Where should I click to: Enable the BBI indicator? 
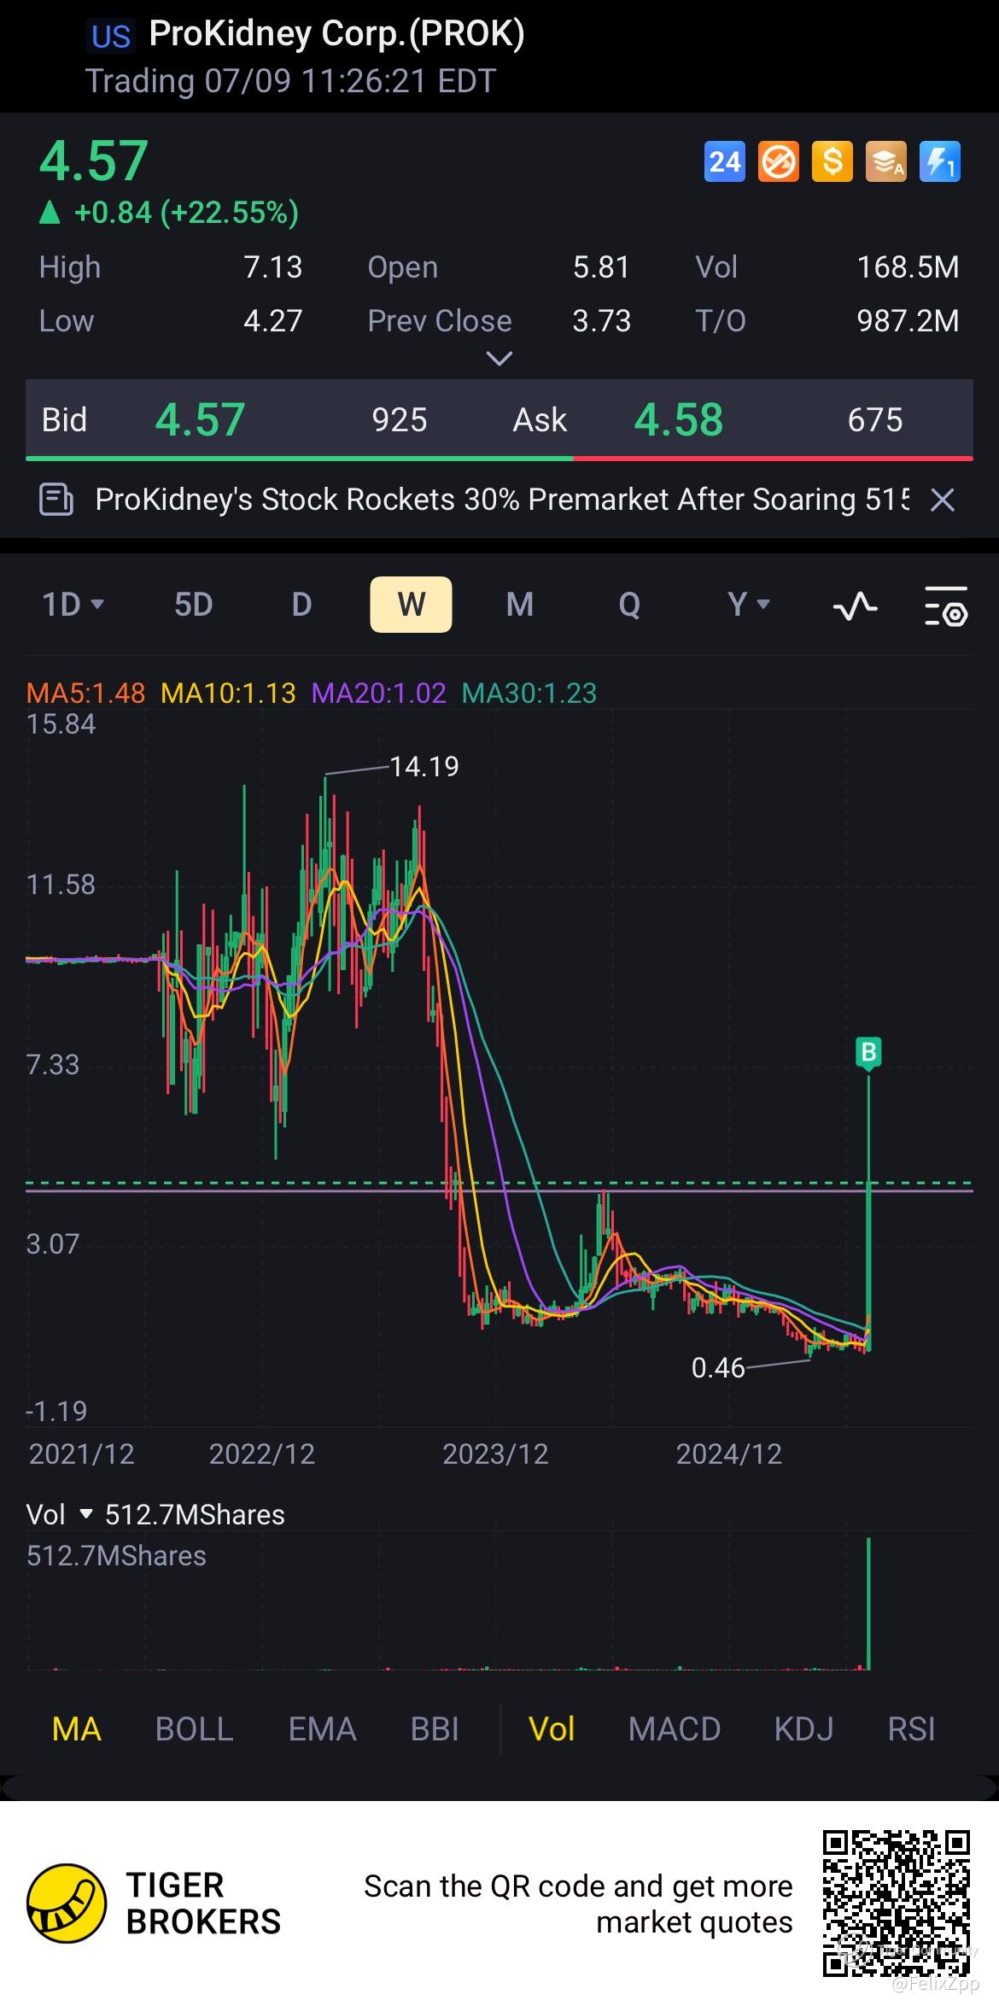pyautogui.click(x=435, y=1729)
